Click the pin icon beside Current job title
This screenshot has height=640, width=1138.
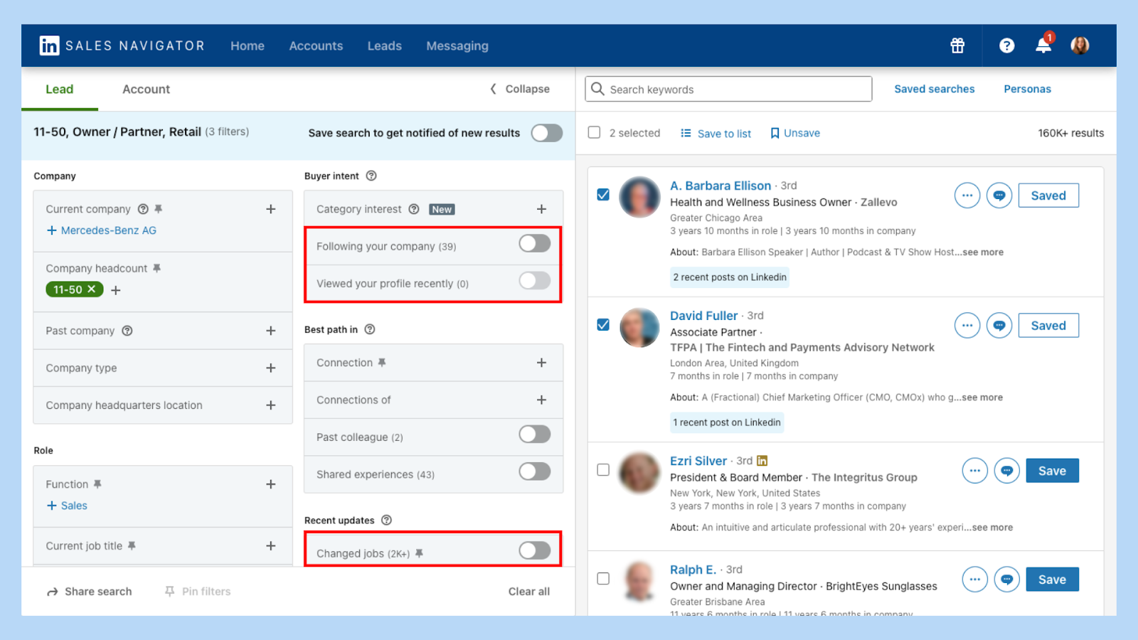coord(132,546)
